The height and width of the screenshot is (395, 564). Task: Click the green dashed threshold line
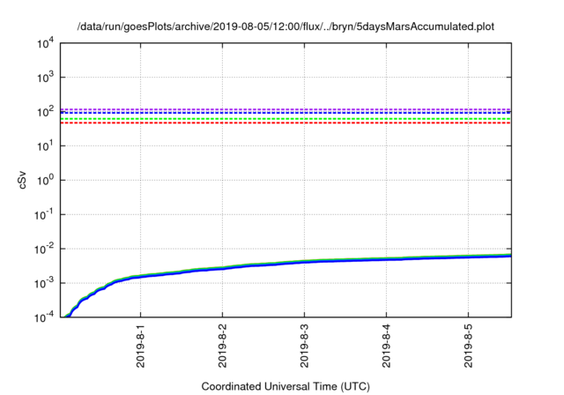click(x=286, y=119)
